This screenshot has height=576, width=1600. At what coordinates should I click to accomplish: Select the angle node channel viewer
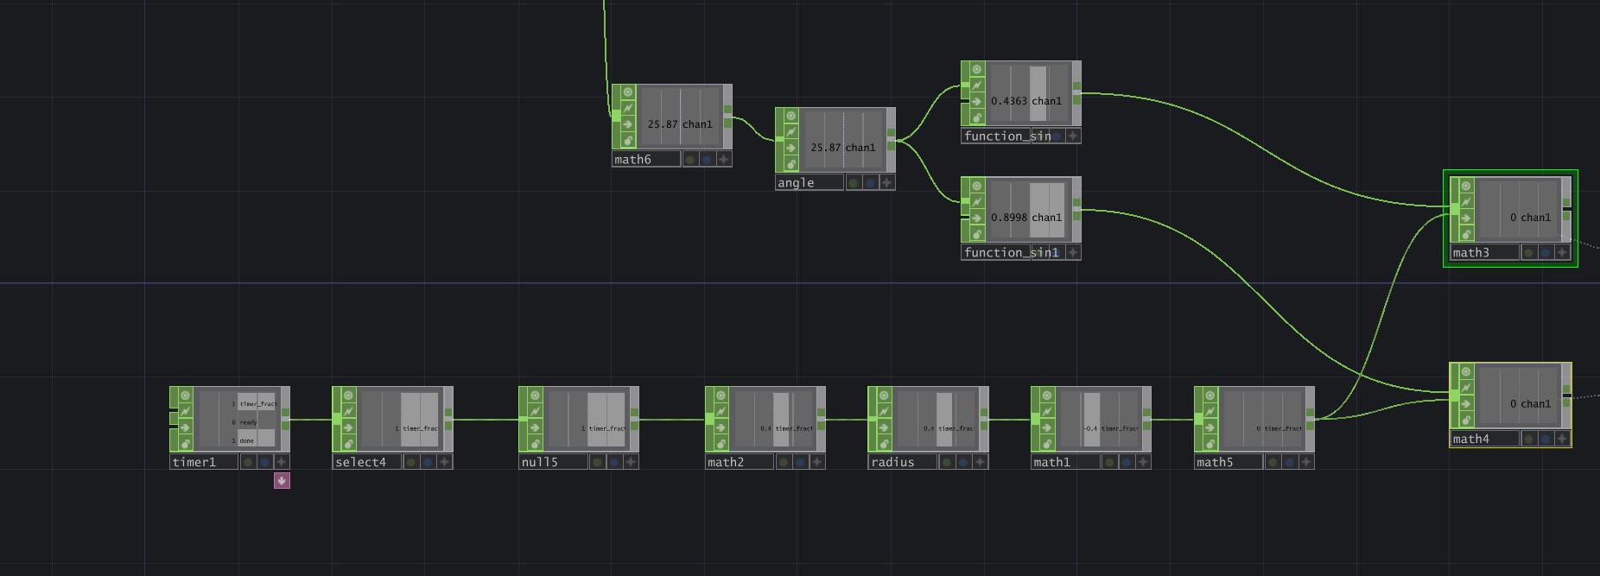pyautogui.click(x=843, y=140)
